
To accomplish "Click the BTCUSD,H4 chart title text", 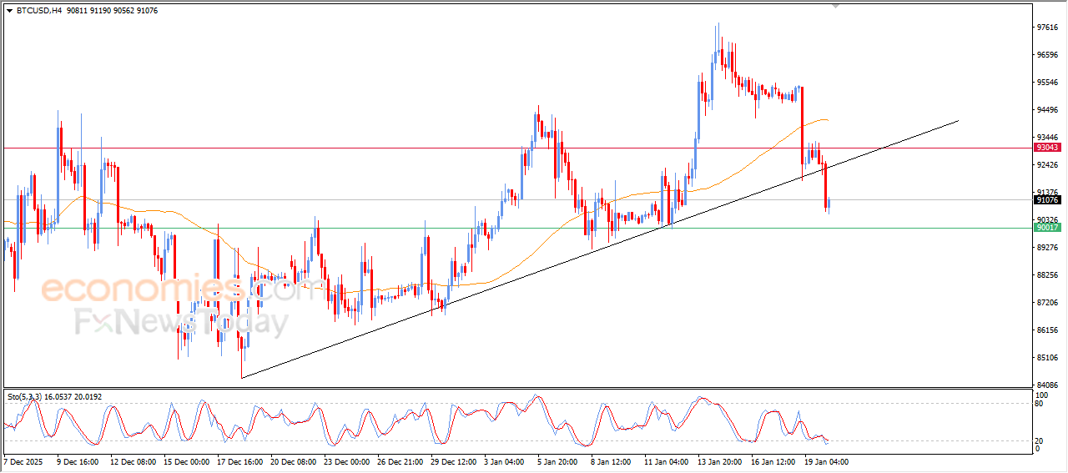I will click(x=39, y=11).
